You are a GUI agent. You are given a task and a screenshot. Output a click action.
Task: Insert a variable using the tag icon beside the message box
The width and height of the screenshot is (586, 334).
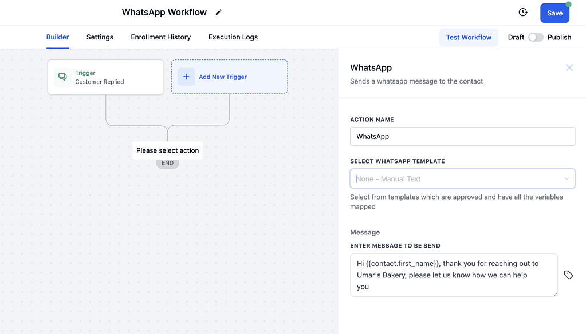pos(568,275)
